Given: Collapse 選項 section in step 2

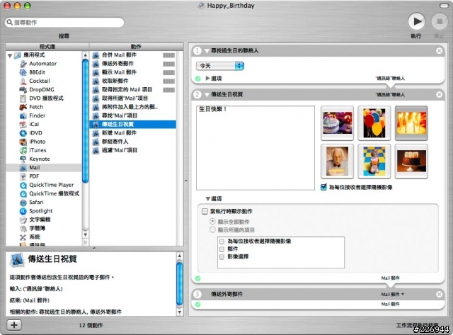Looking at the screenshot, I should point(207,199).
